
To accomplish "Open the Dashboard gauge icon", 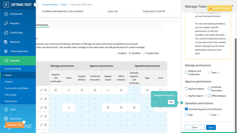I will 6,14.
